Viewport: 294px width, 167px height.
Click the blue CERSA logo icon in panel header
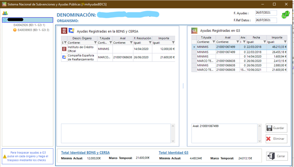pos(71,30)
